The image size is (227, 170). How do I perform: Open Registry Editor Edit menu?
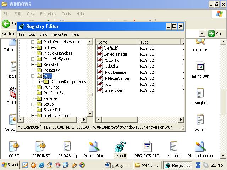pyautogui.click(x=32, y=34)
